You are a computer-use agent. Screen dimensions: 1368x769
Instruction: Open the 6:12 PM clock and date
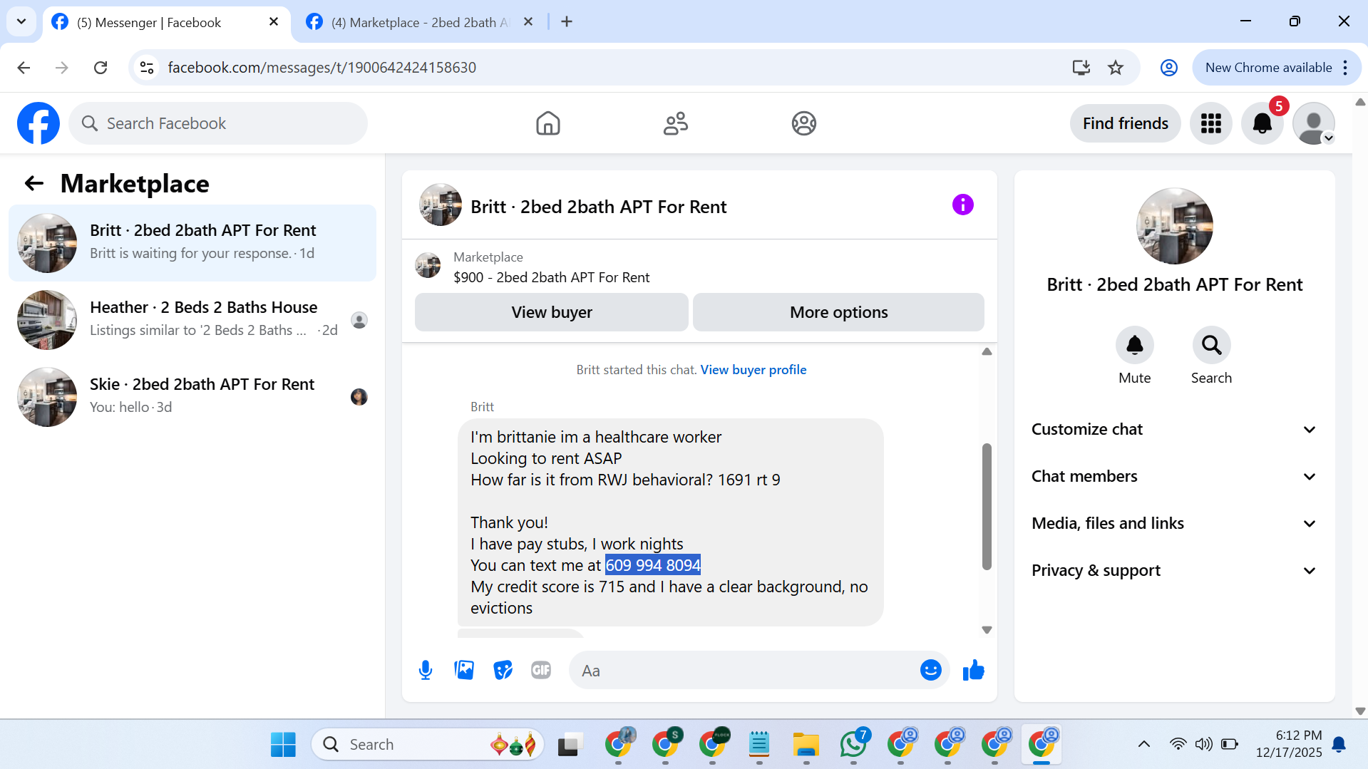point(1289,744)
